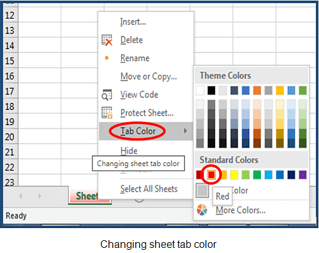Viewport: 319px width, 253px height.
Task: Pick the top-row dark blue-gray theme swatch
Action: pos(234,91)
